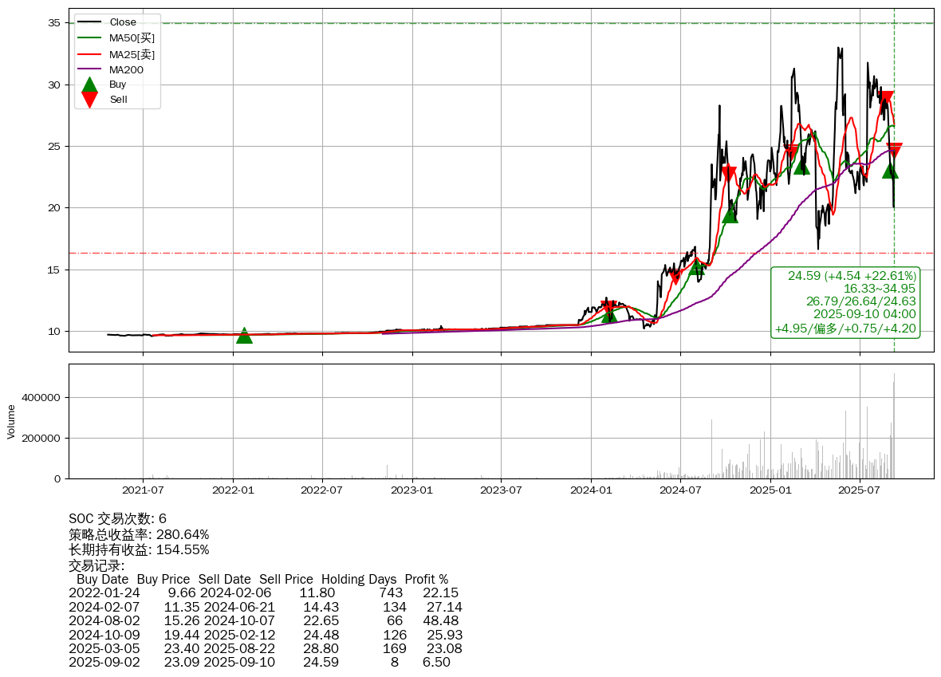Click the black Close line sample in legend

[x=90, y=22]
